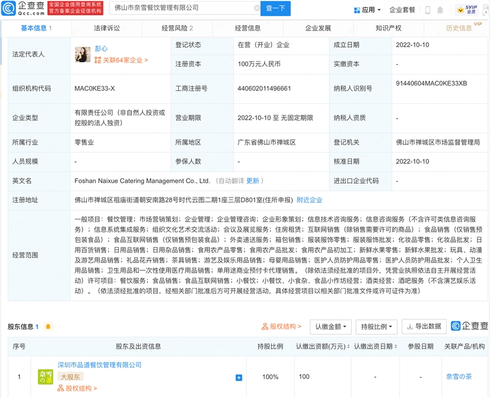Open the 认缴金额 filter dropdown
This screenshot has height=398, width=490.
[331, 327]
